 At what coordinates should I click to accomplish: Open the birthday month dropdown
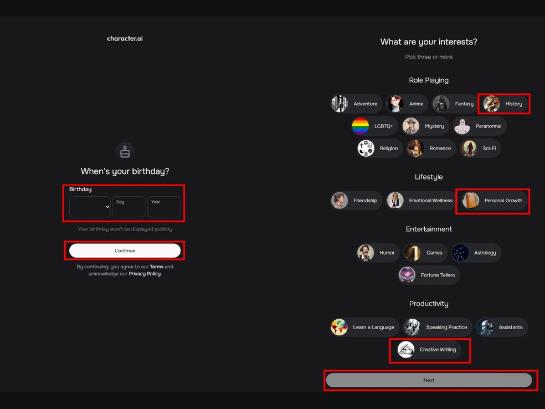pyautogui.click(x=90, y=207)
